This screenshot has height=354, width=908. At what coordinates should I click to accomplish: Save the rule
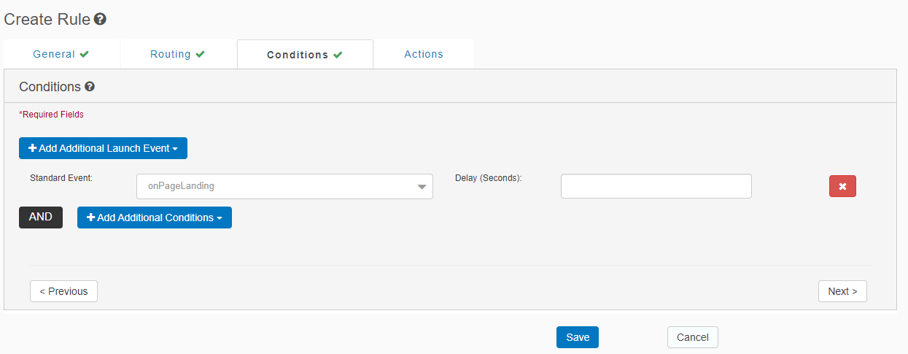coord(578,337)
